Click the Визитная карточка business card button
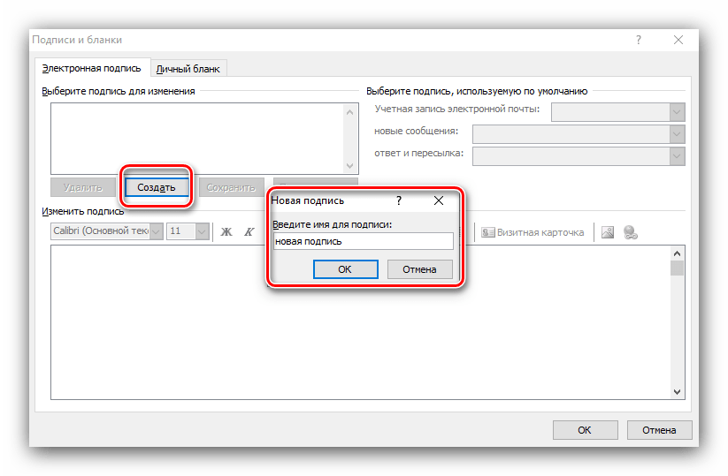This screenshot has height=476, width=728. pos(533,232)
